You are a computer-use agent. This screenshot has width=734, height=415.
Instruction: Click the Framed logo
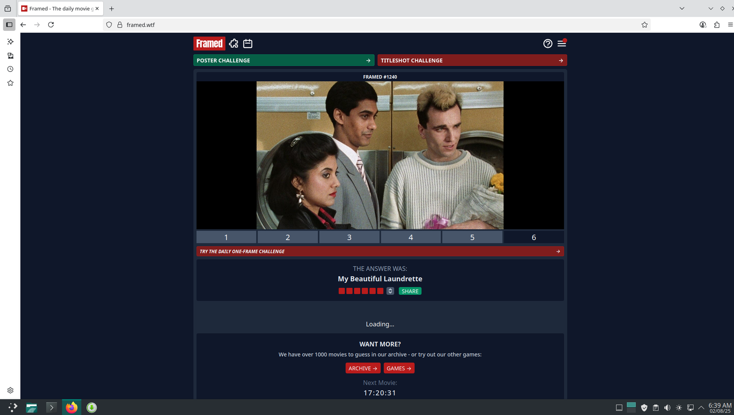(209, 44)
